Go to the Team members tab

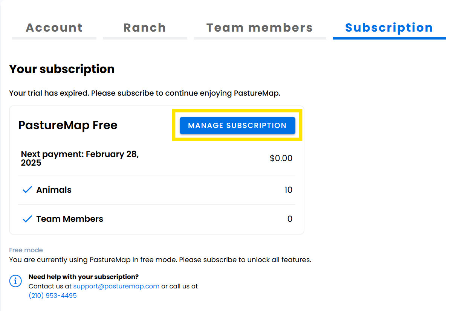(x=260, y=28)
